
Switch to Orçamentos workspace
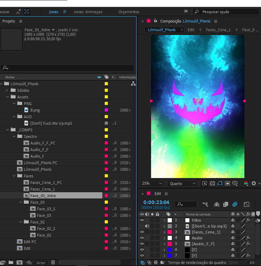click(129, 12)
